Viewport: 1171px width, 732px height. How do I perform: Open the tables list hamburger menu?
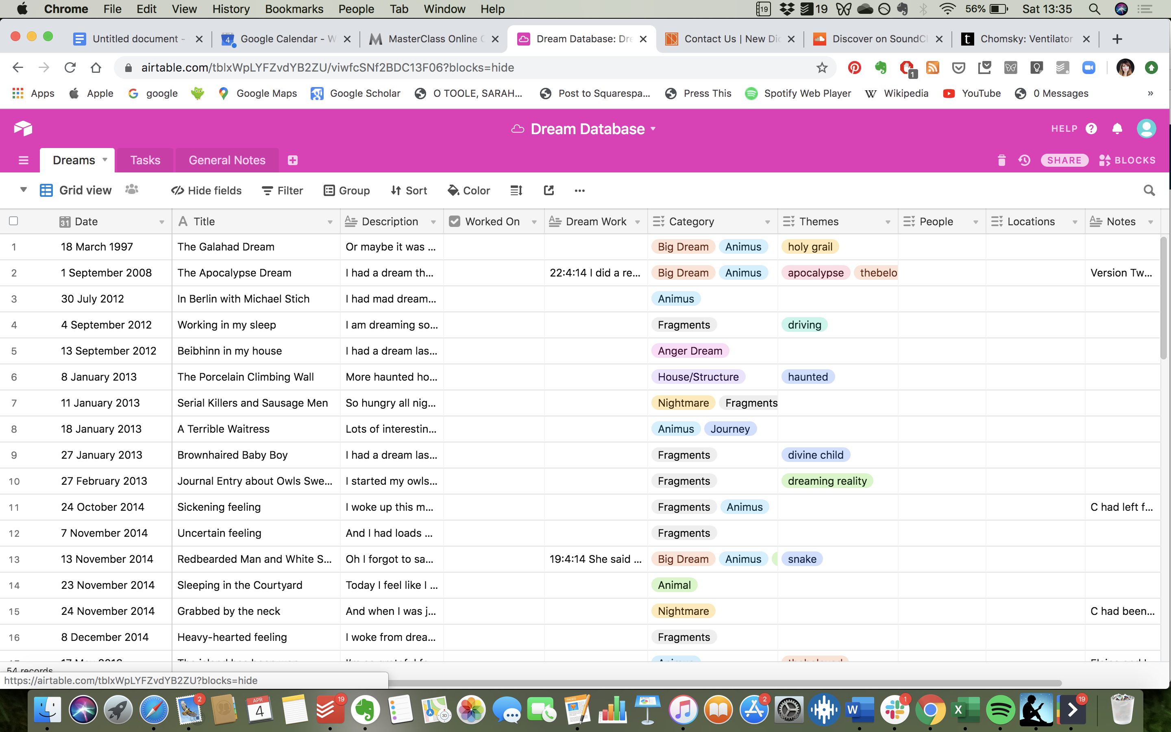(x=23, y=160)
